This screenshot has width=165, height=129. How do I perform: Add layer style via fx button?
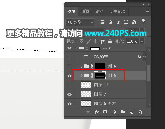click(97, 112)
